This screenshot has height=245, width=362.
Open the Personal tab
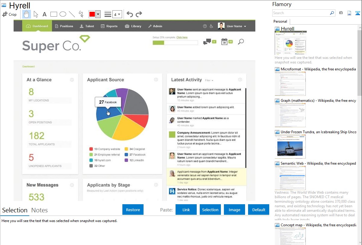pos(280,21)
